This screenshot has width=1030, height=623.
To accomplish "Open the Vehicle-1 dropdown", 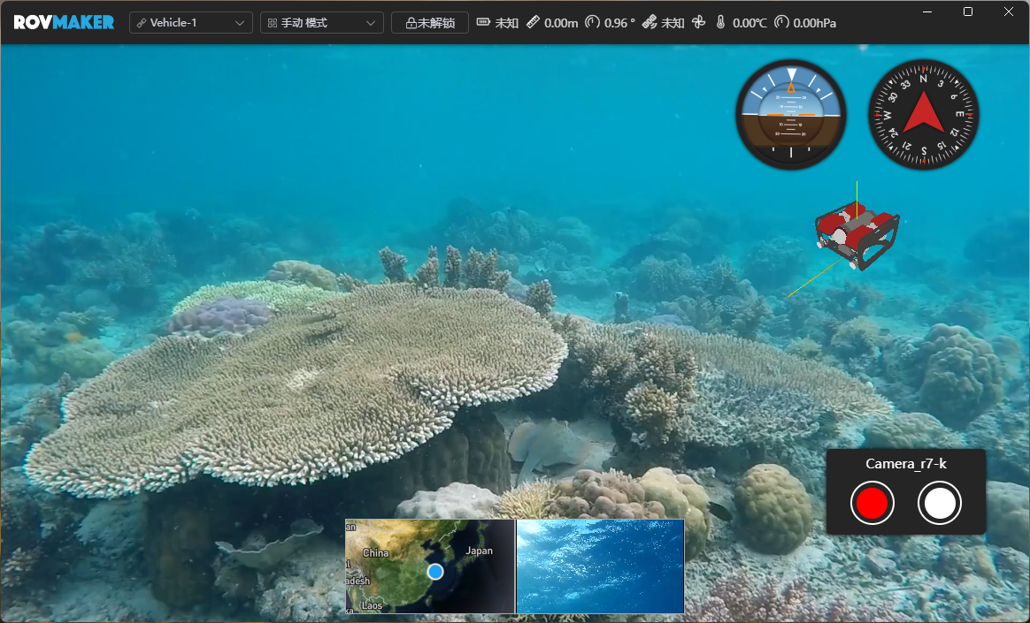I will point(190,23).
